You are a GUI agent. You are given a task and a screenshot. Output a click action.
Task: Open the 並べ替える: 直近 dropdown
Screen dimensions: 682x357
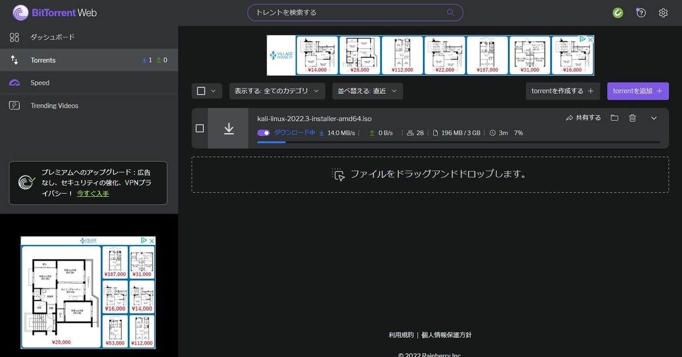(368, 91)
